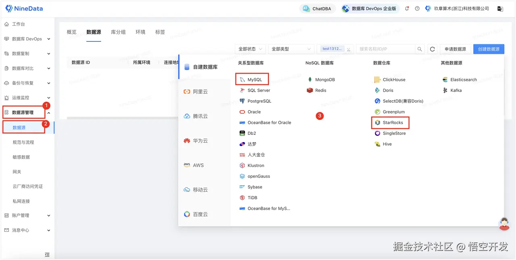Image resolution: width=516 pixels, height=260 pixels.
Task: Select openGauss database type
Action: [x=254, y=176]
